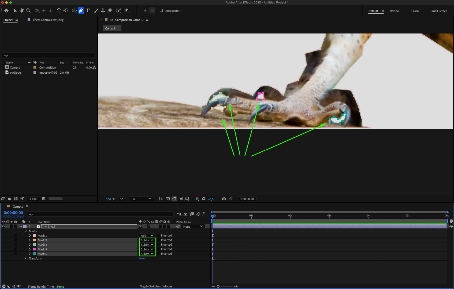The width and height of the screenshot is (454, 289).
Task: Switch to the Review workspace
Action: click(x=395, y=11)
